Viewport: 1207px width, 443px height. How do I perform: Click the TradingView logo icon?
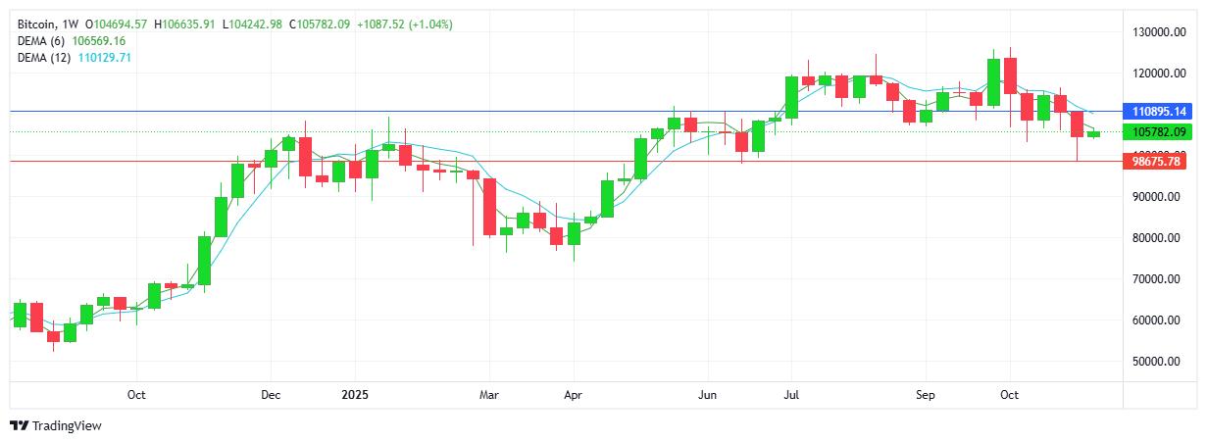tap(19, 425)
